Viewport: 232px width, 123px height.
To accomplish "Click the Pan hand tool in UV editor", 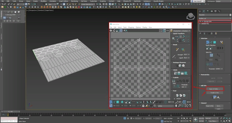I will pos(176,106).
